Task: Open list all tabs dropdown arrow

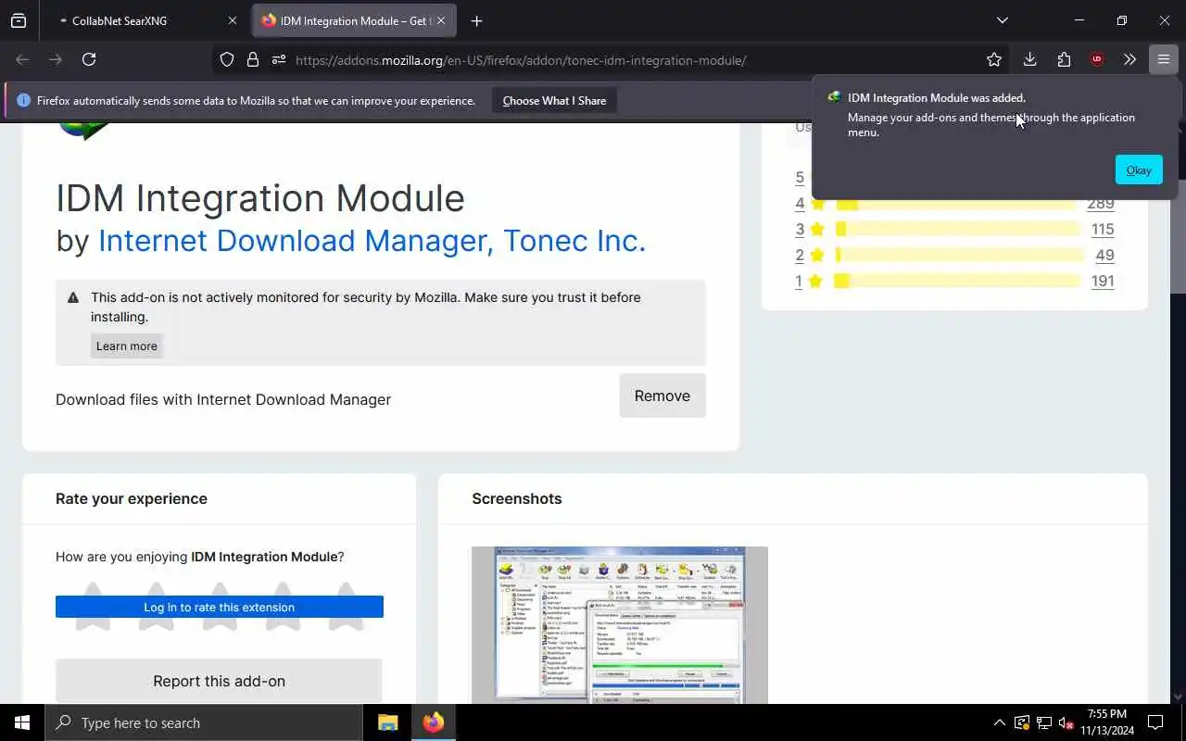Action: pos(1002,20)
